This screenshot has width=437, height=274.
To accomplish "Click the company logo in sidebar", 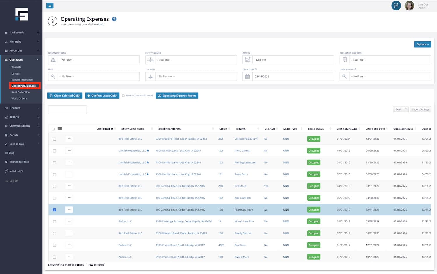I will click(x=22, y=14).
